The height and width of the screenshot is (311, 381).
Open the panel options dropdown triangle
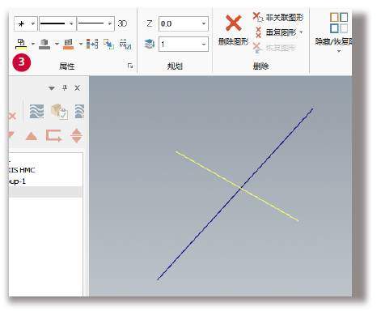coord(52,88)
